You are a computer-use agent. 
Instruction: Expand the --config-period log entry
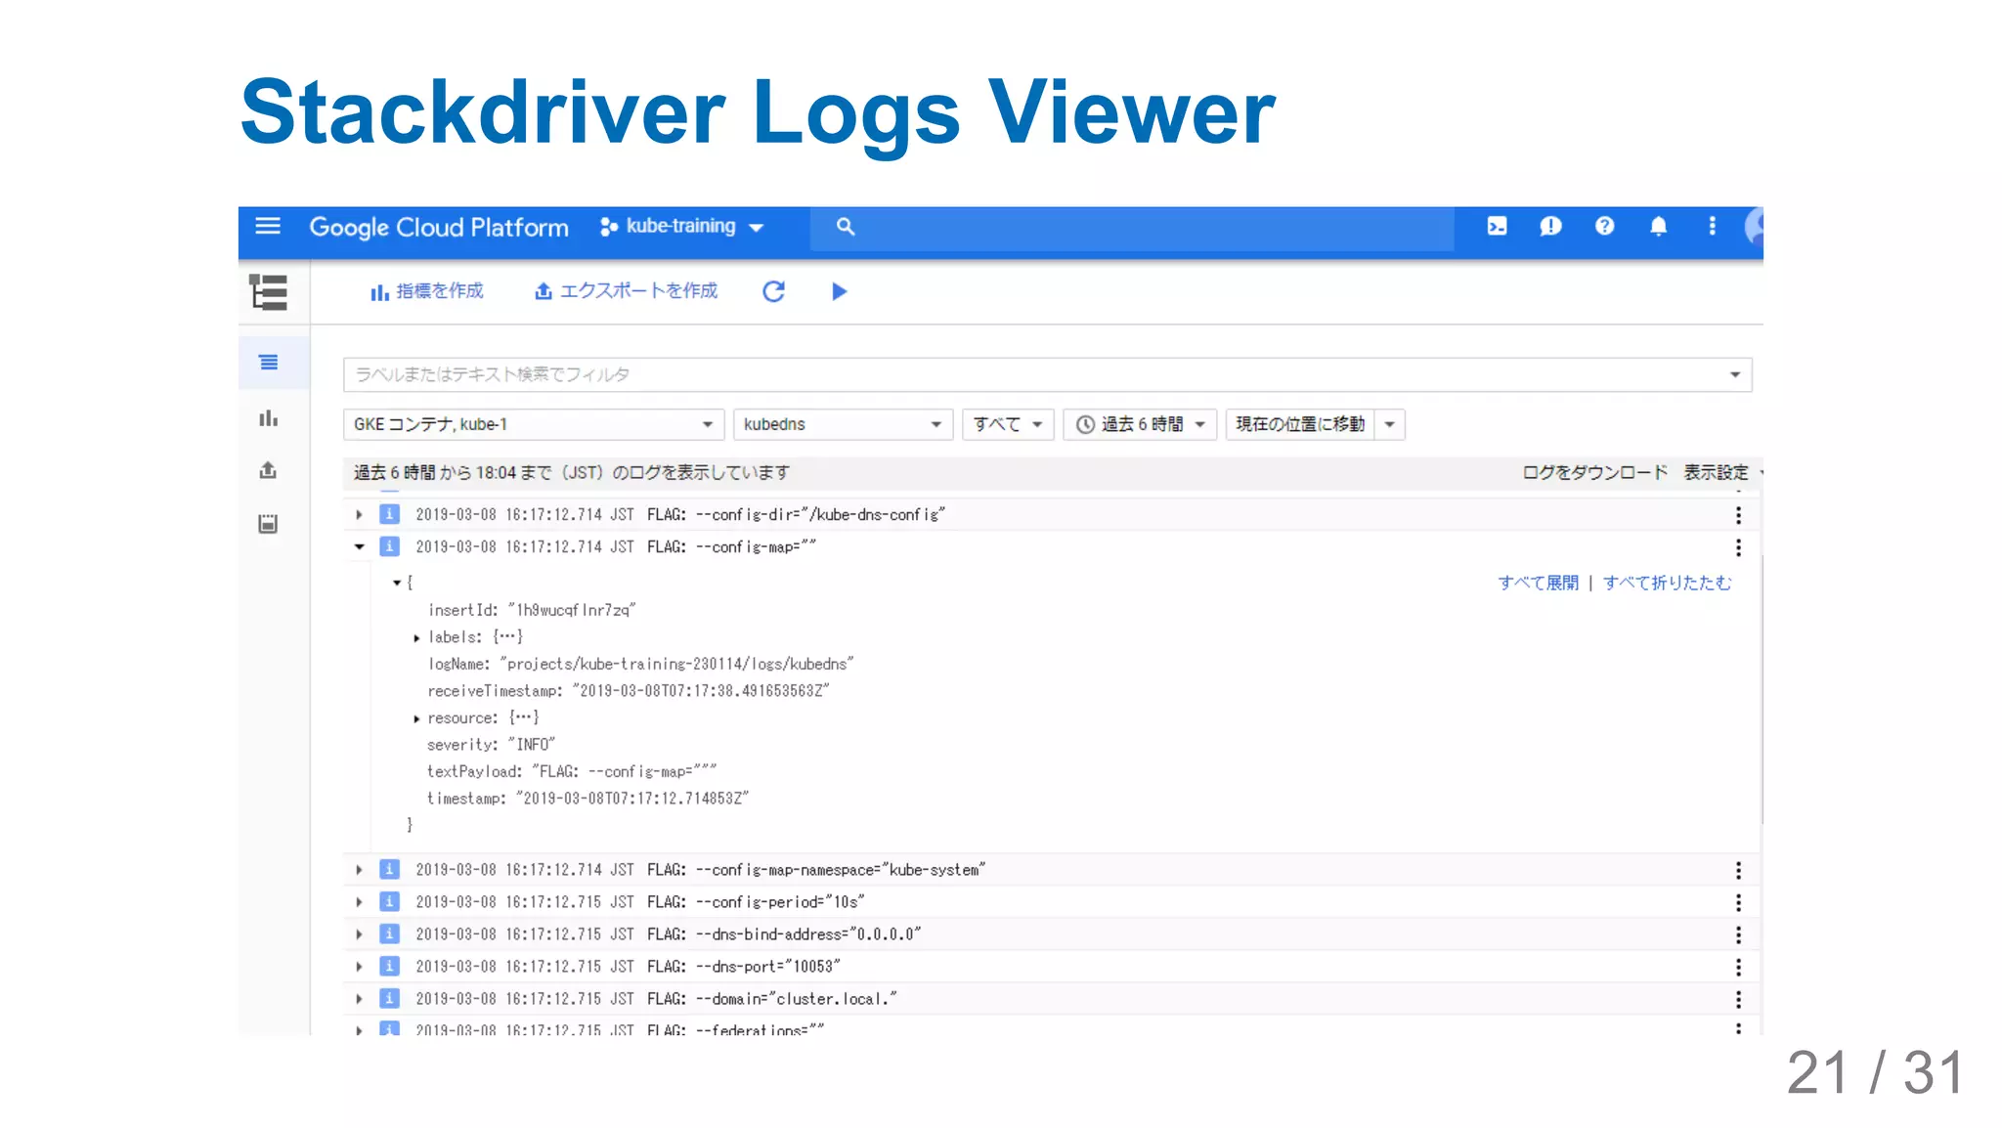(359, 902)
